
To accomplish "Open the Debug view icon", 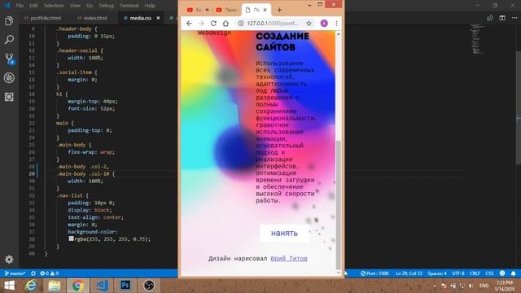I will tap(9, 78).
